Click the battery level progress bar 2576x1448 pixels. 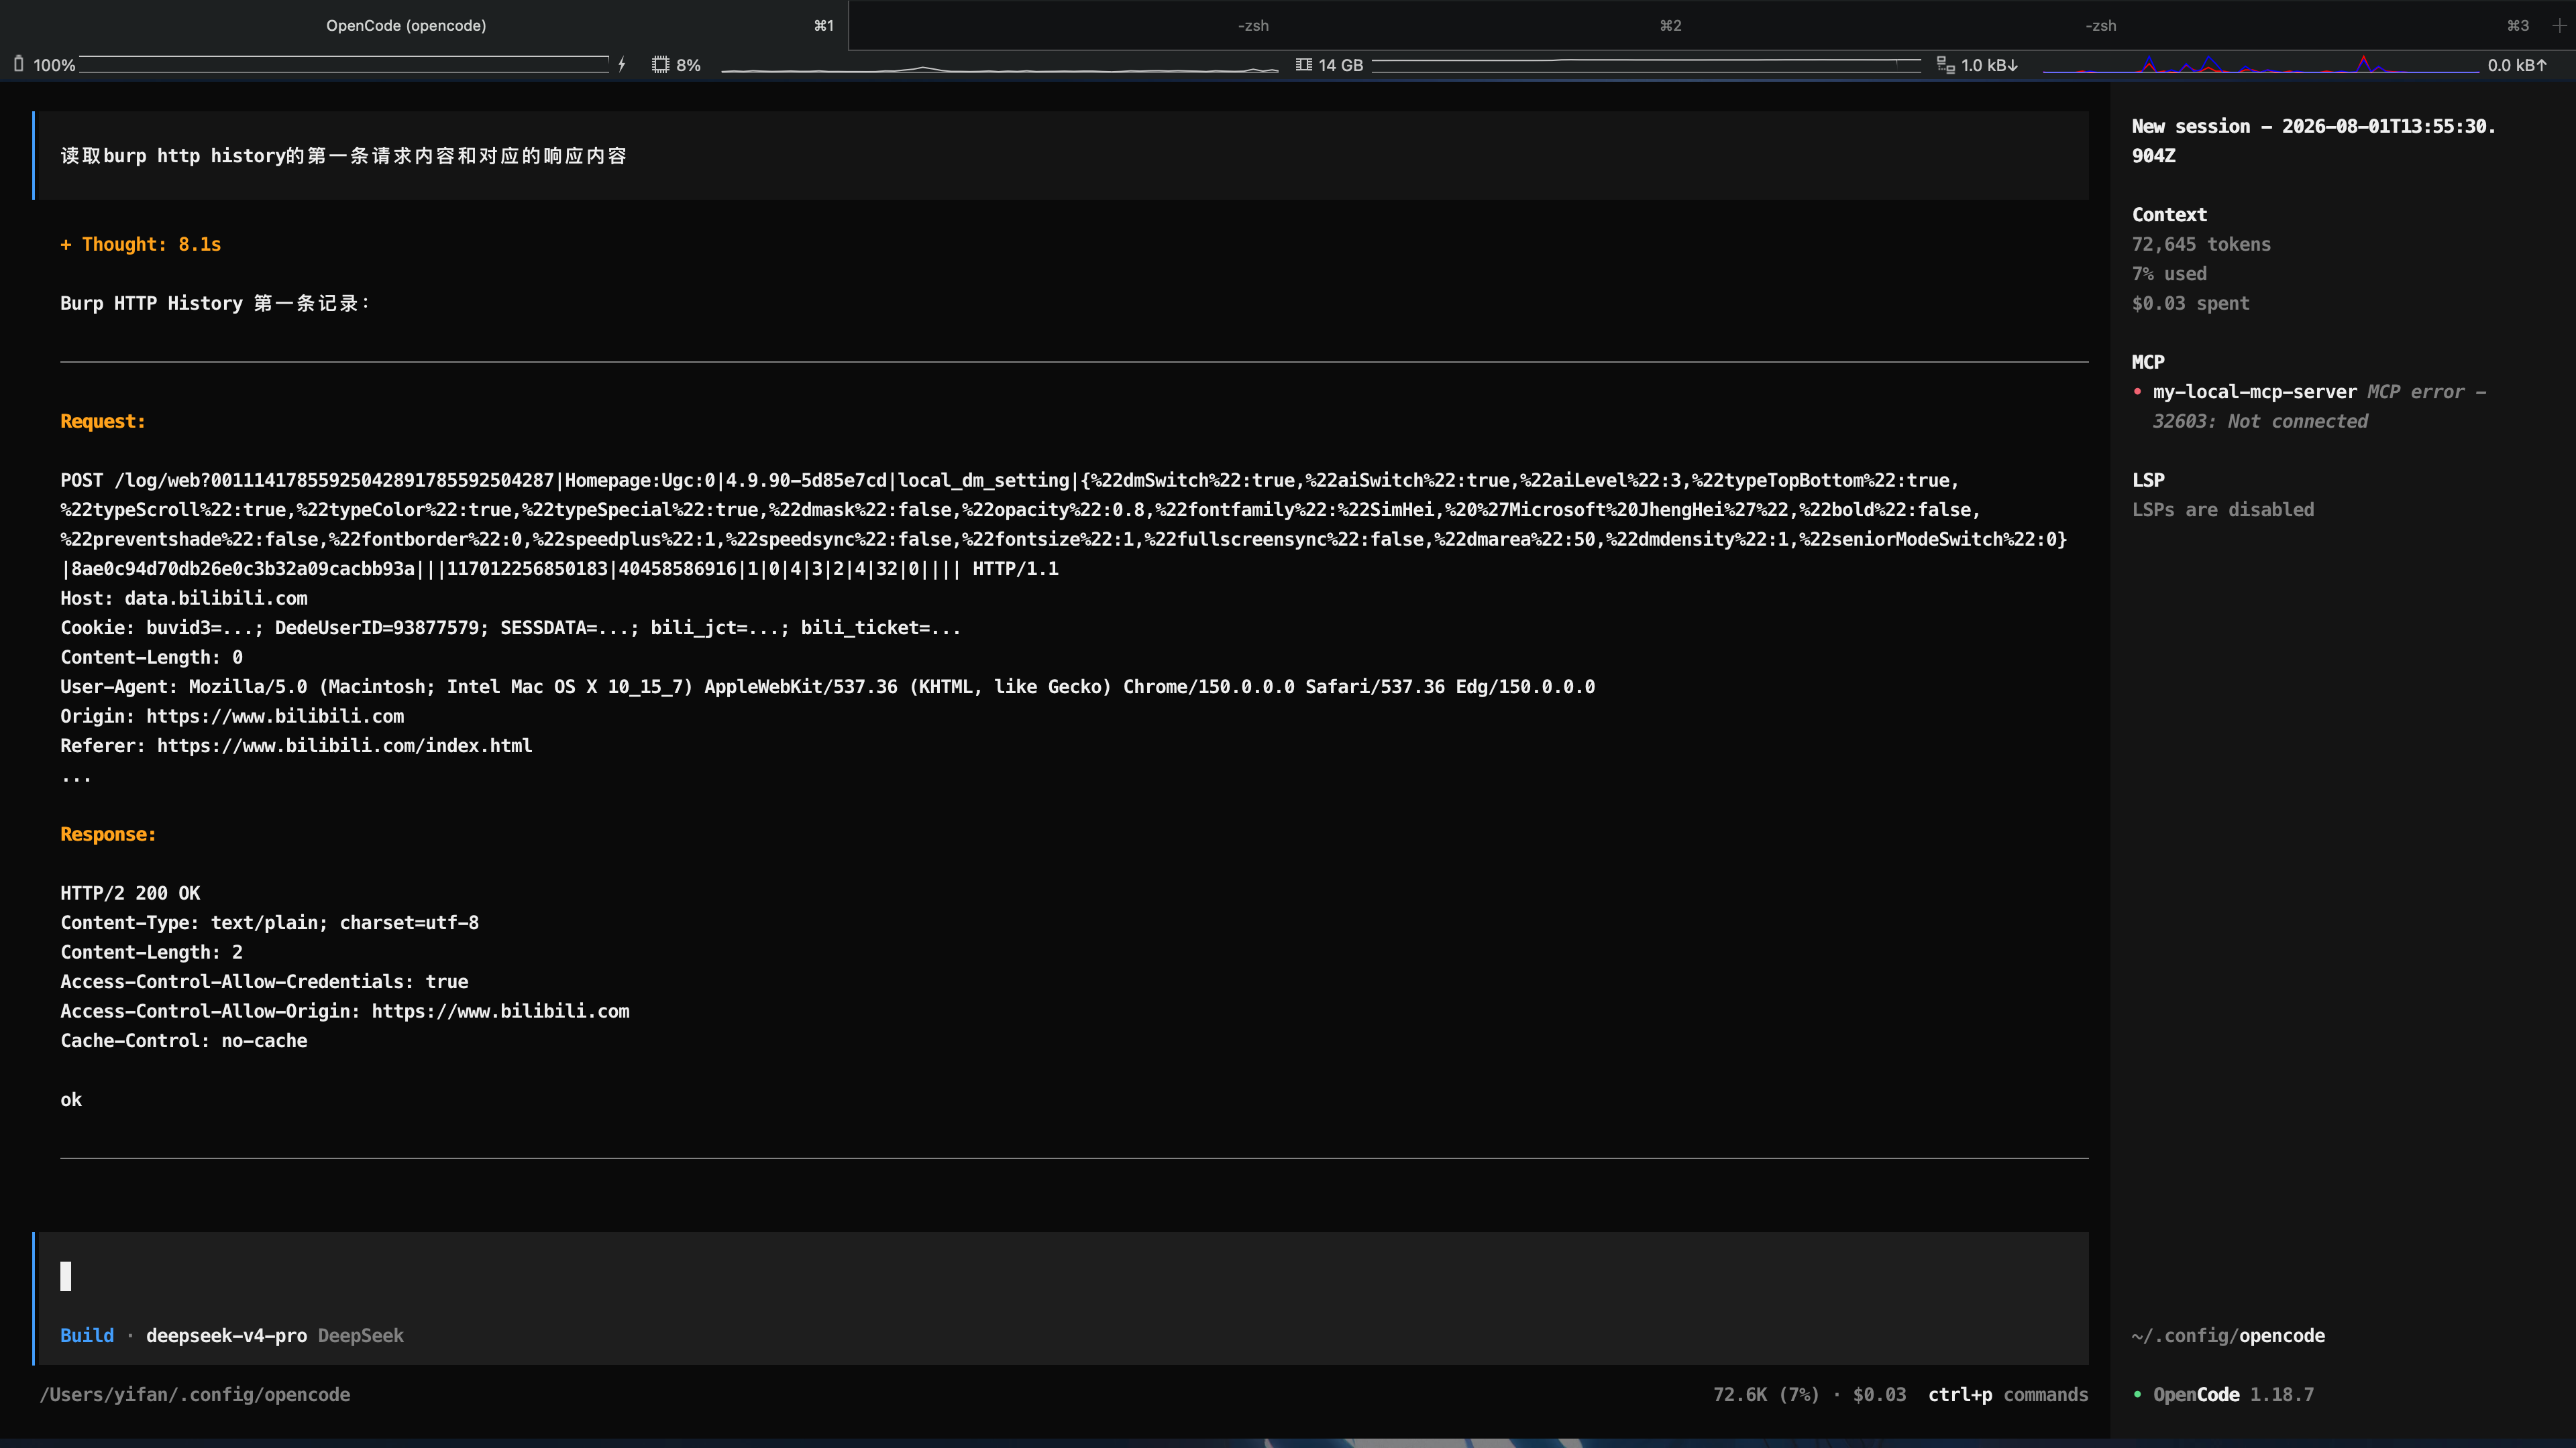pyautogui.click(x=344, y=65)
